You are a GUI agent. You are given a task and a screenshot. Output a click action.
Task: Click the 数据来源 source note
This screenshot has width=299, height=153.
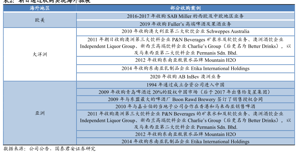(50, 149)
